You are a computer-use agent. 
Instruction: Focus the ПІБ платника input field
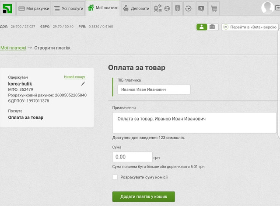tap(154, 89)
